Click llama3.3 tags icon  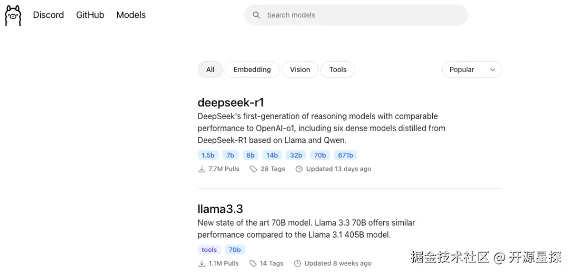(x=253, y=264)
